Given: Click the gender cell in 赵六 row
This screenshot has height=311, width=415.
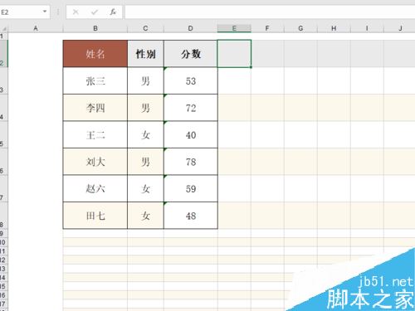Looking at the screenshot, I should (145, 189).
